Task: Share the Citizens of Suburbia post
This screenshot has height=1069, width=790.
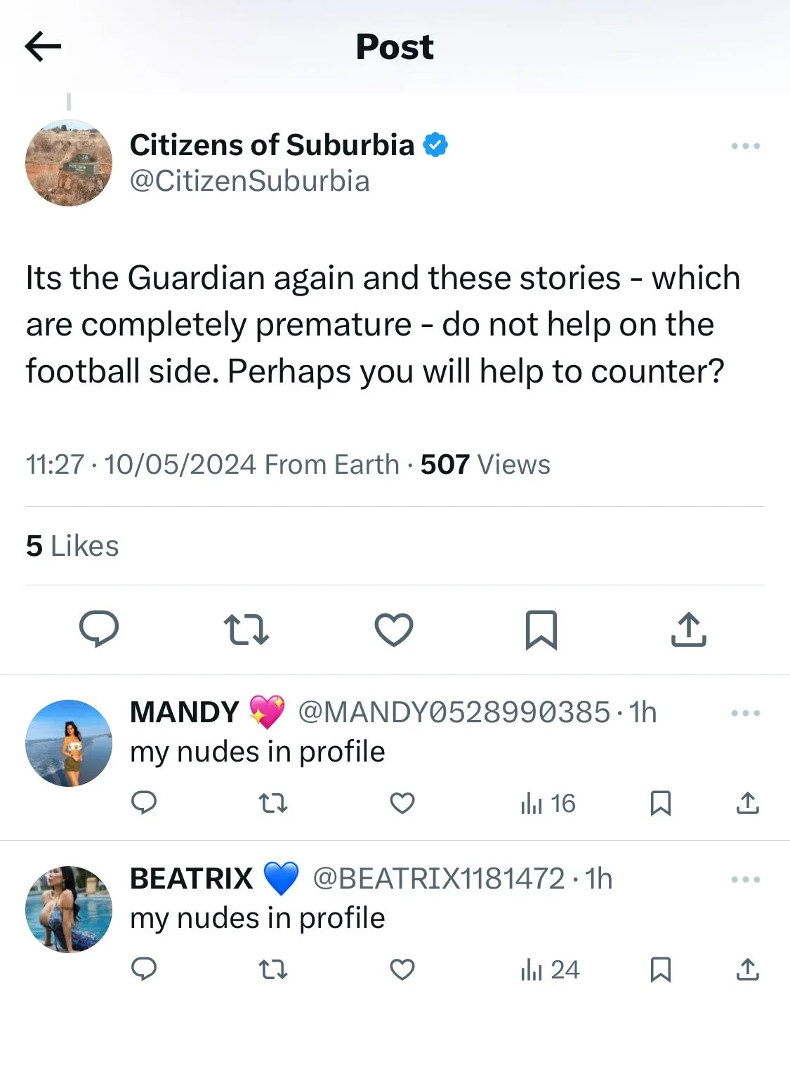Action: pyautogui.click(x=688, y=629)
